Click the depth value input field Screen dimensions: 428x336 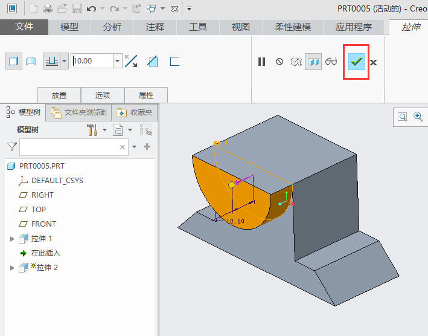click(x=92, y=61)
